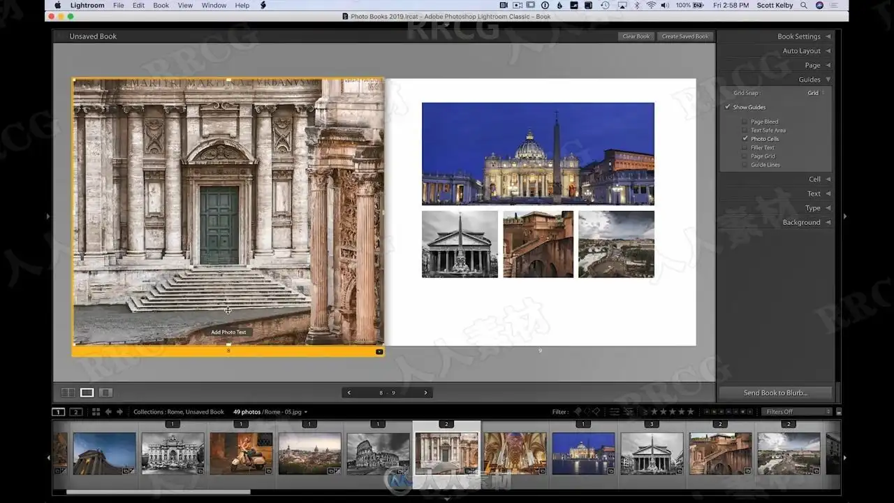This screenshot has width=894, height=503.
Task: Collapse the right panel group
Action: [845, 217]
